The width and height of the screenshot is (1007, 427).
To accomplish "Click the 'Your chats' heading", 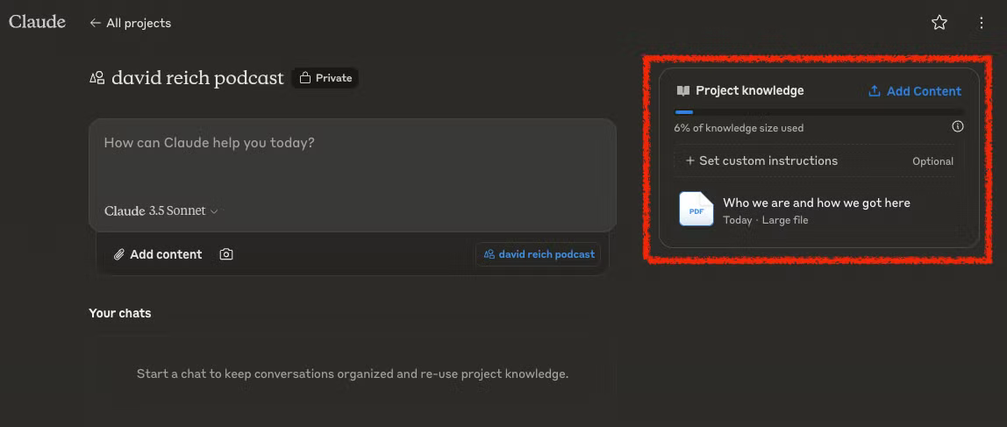I will 120,313.
